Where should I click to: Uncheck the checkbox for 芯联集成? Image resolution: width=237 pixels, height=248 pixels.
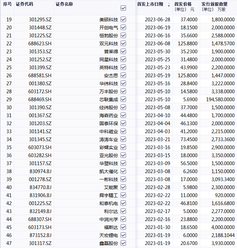(123, 100)
